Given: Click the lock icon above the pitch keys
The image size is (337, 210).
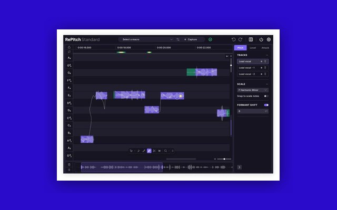Looking at the screenshot, I should [x=69, y=47].
